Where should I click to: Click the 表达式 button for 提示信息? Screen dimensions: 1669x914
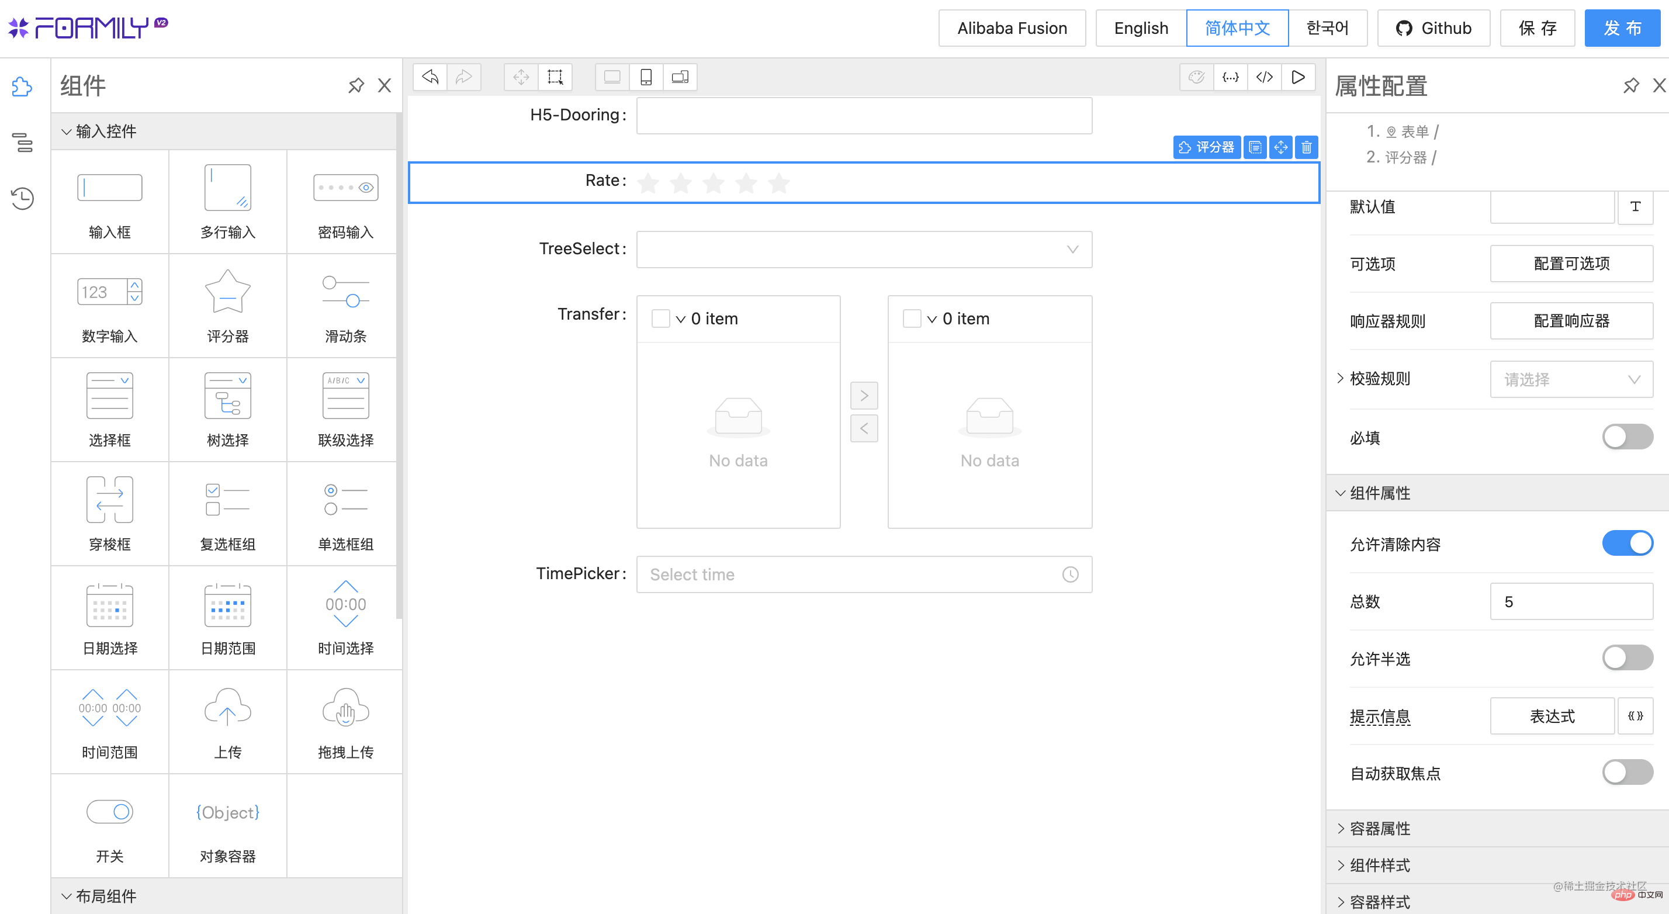tap(1552, 716)
